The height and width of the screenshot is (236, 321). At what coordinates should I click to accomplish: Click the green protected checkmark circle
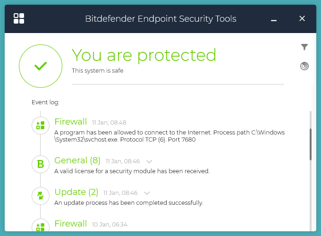[x=41, y=67]
